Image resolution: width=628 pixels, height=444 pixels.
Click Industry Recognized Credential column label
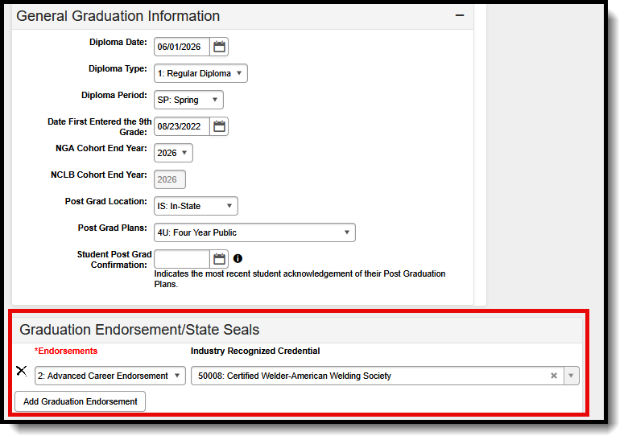[255, 351]
